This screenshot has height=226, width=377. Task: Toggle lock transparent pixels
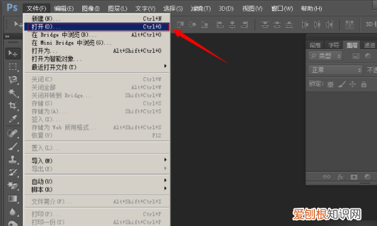pos(331,84)
